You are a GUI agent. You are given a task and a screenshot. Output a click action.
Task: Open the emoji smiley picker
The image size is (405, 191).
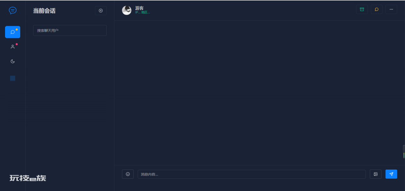point(128,174)
